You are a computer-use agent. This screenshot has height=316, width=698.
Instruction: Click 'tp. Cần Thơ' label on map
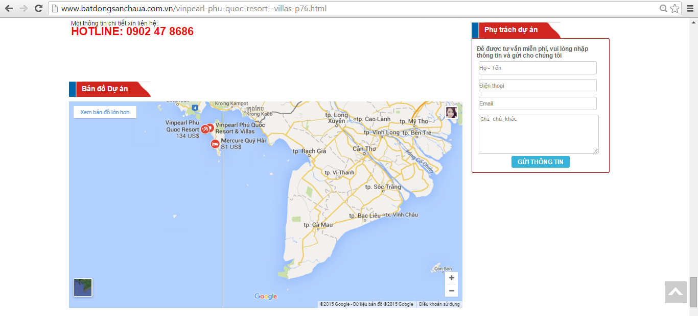364,149
